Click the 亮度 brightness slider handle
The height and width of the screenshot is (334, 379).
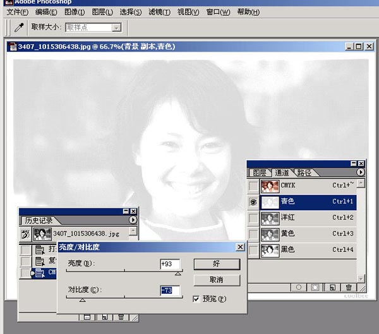point(178,273)
